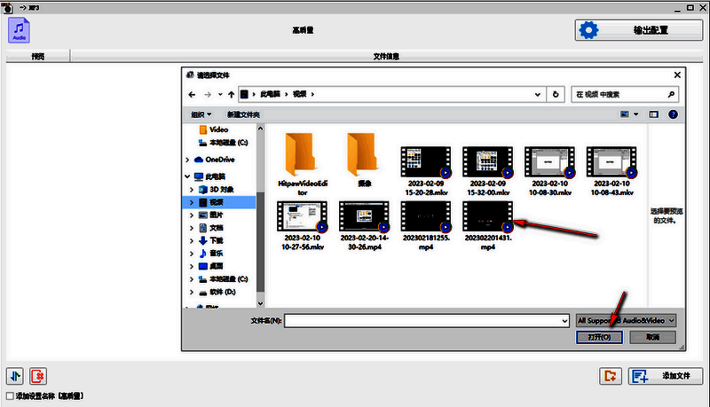The width and height of the screenshot is (710, 407).
Task: Open the 组织 dropdown menu
Action: [201, 114]
